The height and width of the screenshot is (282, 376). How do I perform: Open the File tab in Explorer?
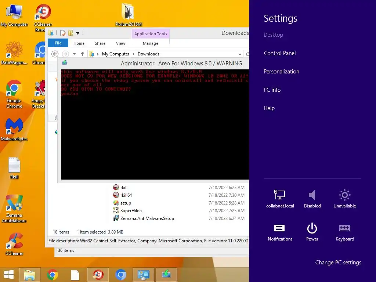coord(58,43)
